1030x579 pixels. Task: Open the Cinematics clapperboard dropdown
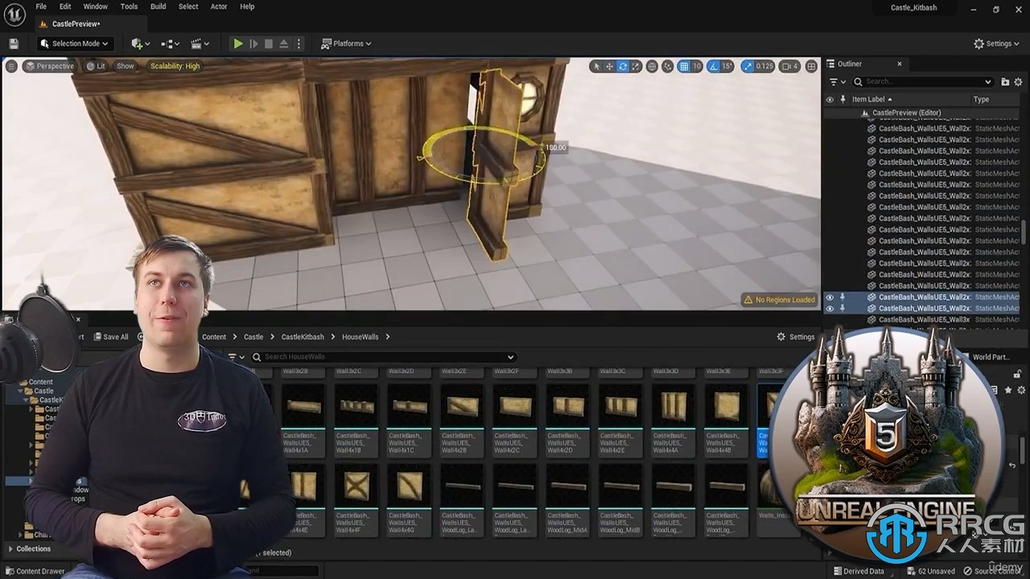(200, 43)
